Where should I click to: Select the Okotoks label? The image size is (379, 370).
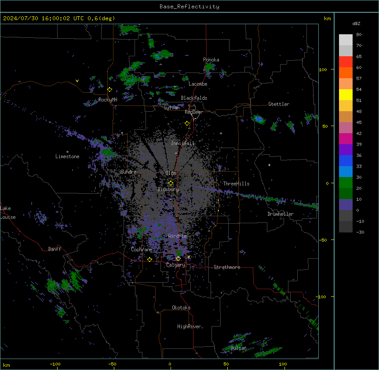click(181, 308)
